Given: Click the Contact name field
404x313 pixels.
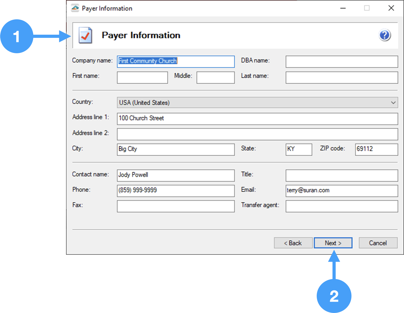Looking at the screenshot, I should point(175,175).
